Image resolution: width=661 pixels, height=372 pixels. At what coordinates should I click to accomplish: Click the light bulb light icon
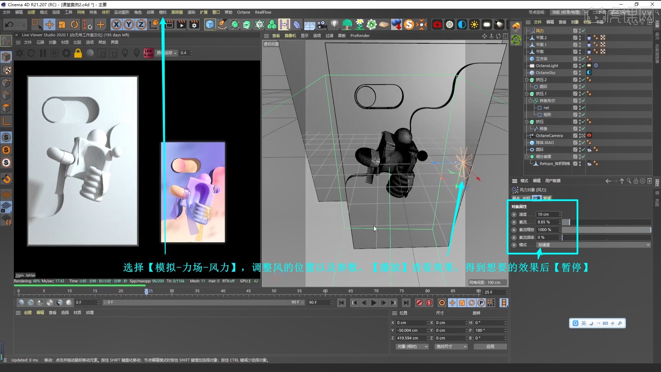(334, 24)
